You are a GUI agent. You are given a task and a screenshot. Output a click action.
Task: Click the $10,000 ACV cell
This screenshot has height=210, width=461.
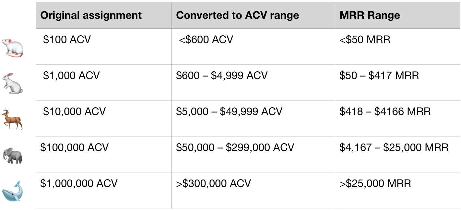point(104,118)
